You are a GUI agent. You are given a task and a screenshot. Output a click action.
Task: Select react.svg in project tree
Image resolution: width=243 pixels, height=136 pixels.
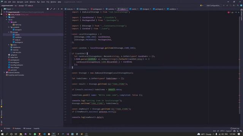click(17, 25)
